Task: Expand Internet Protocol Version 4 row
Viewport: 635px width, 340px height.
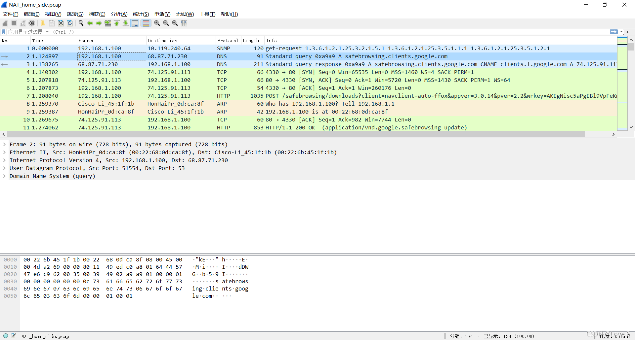Action: coord(4,160)
